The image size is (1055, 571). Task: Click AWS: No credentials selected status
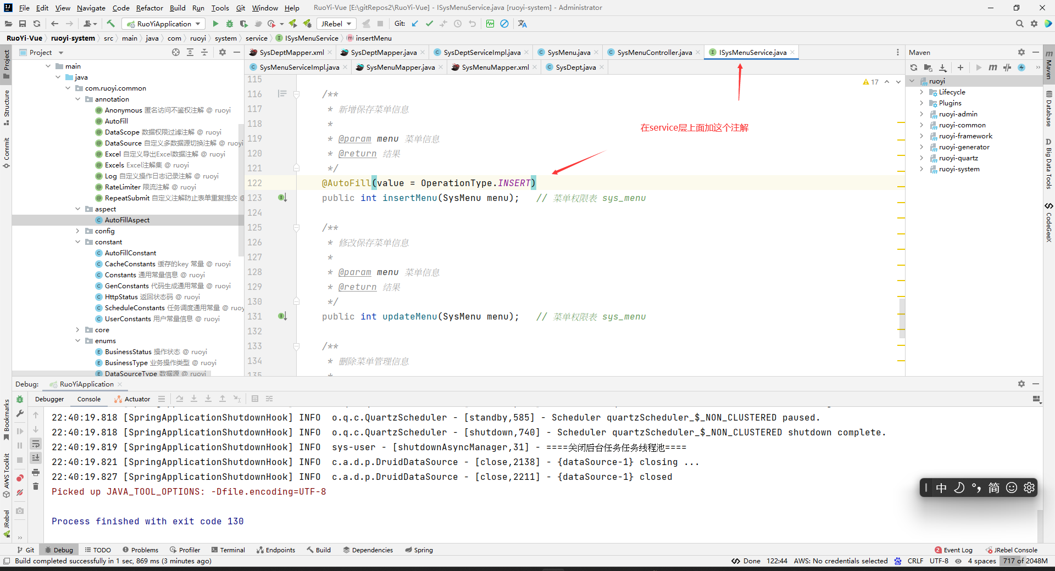[x=841, y=561]
